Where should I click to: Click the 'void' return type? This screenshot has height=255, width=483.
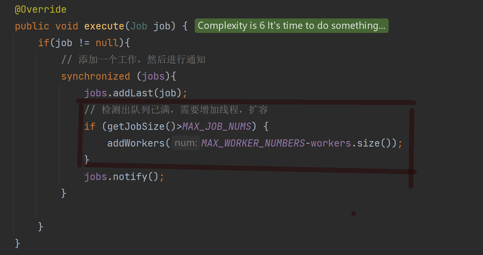tap(67, 26)
